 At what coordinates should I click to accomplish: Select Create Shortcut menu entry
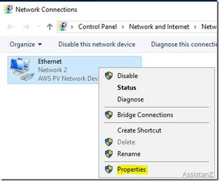point(139,131)
